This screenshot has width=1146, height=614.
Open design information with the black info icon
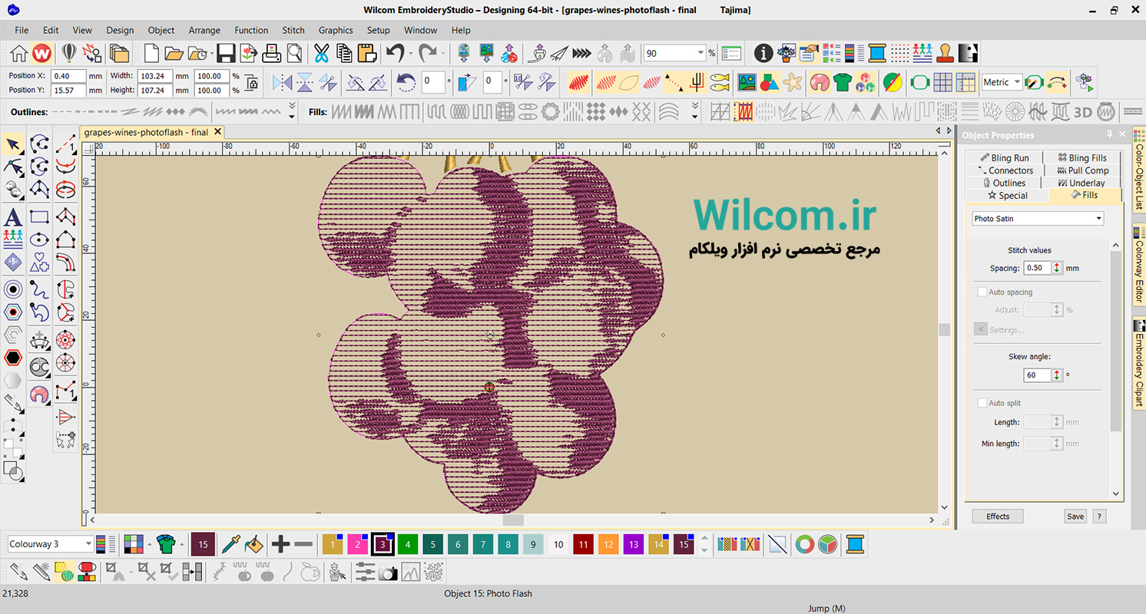pos(763,53)
